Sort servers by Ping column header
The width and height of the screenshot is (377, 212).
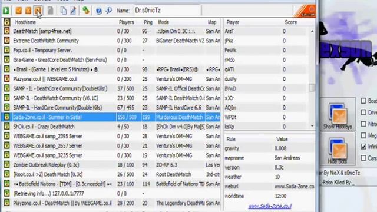point(148,22)
